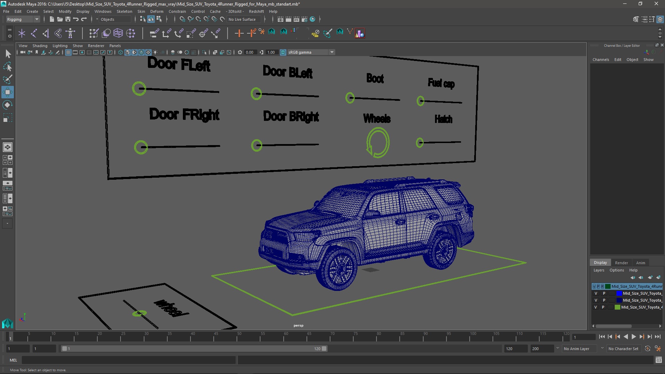Select the Parent Constraint shelf icon
Screen dimensions: 665x374
(x=154, y=33)
